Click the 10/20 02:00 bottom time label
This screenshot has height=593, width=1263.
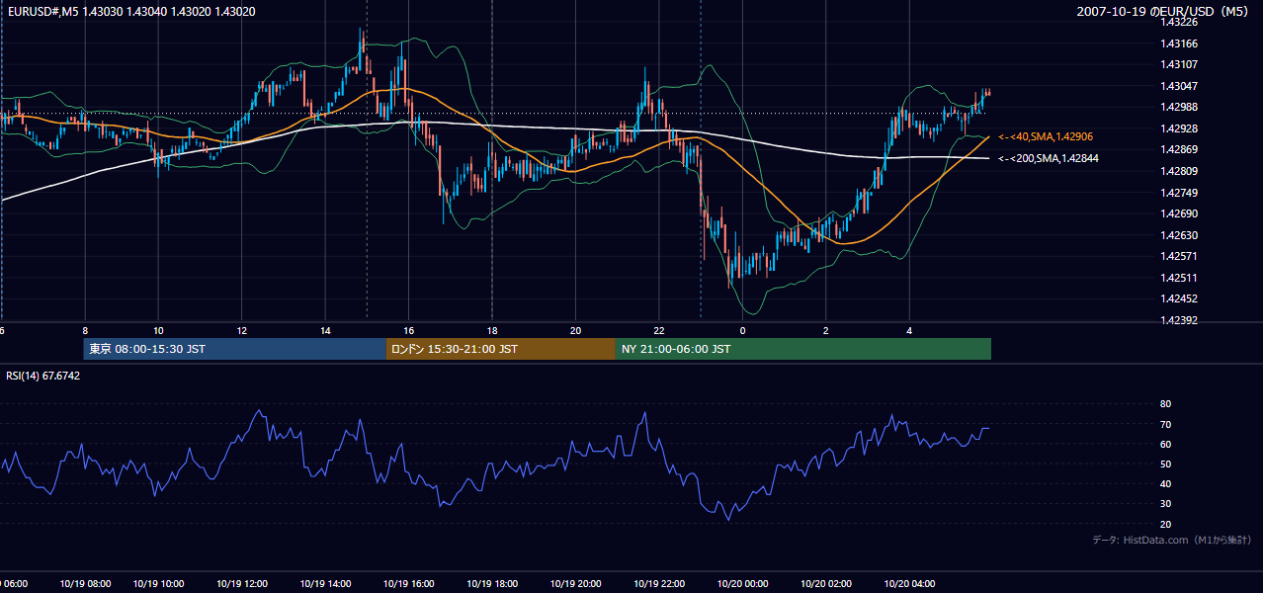click(826, 584)
